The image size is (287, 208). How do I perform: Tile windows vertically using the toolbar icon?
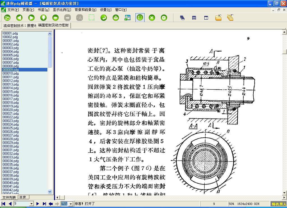(206, 18)
